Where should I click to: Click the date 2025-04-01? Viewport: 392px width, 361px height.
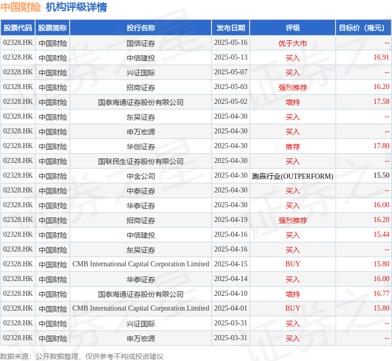coord(231,309)
